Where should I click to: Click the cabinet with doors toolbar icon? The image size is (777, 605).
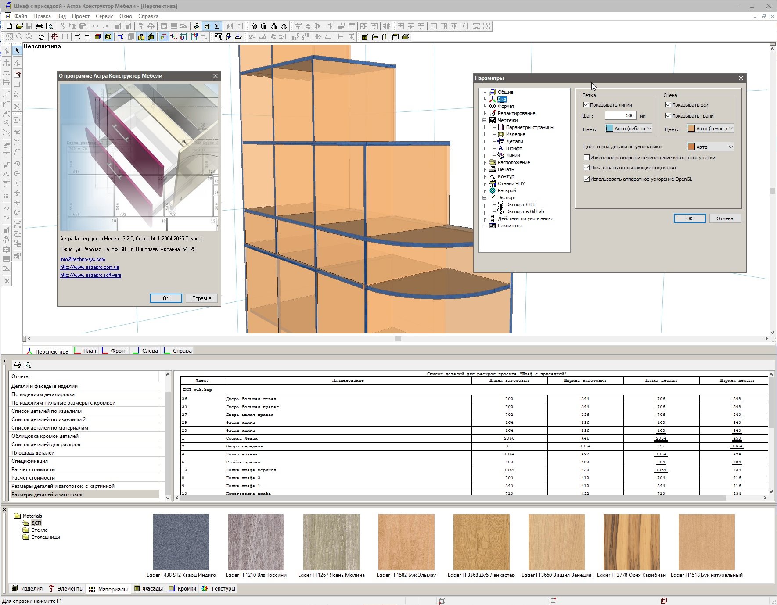pos(365,37)
